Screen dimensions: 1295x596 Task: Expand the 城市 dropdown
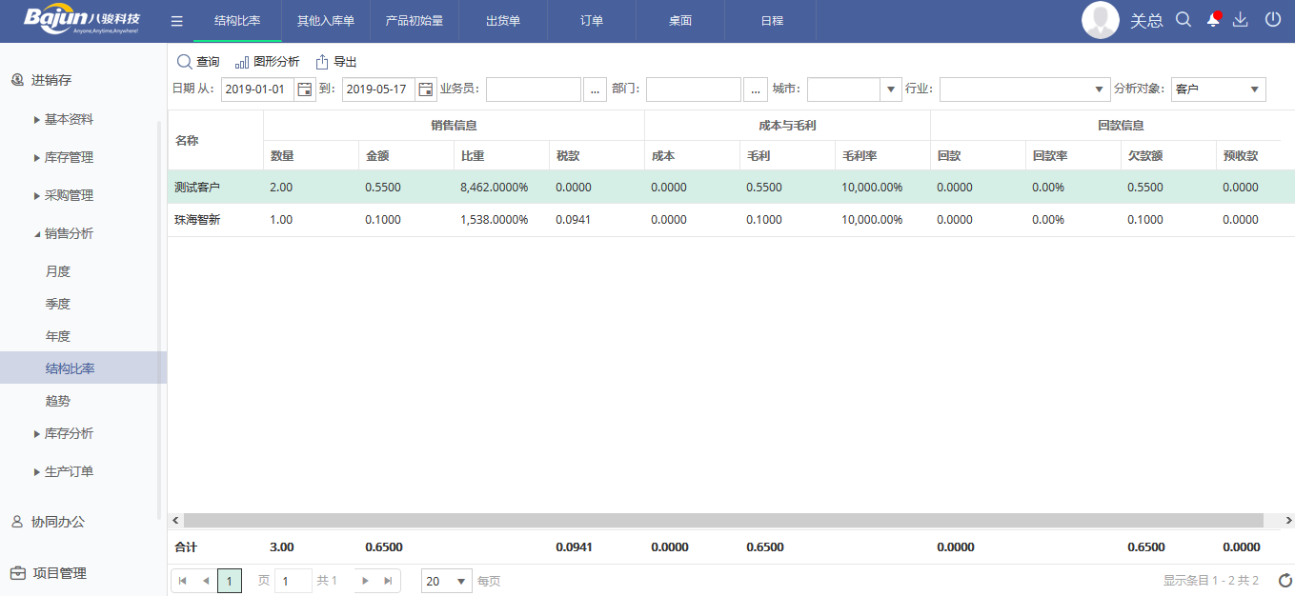click(x=891, y=89)
